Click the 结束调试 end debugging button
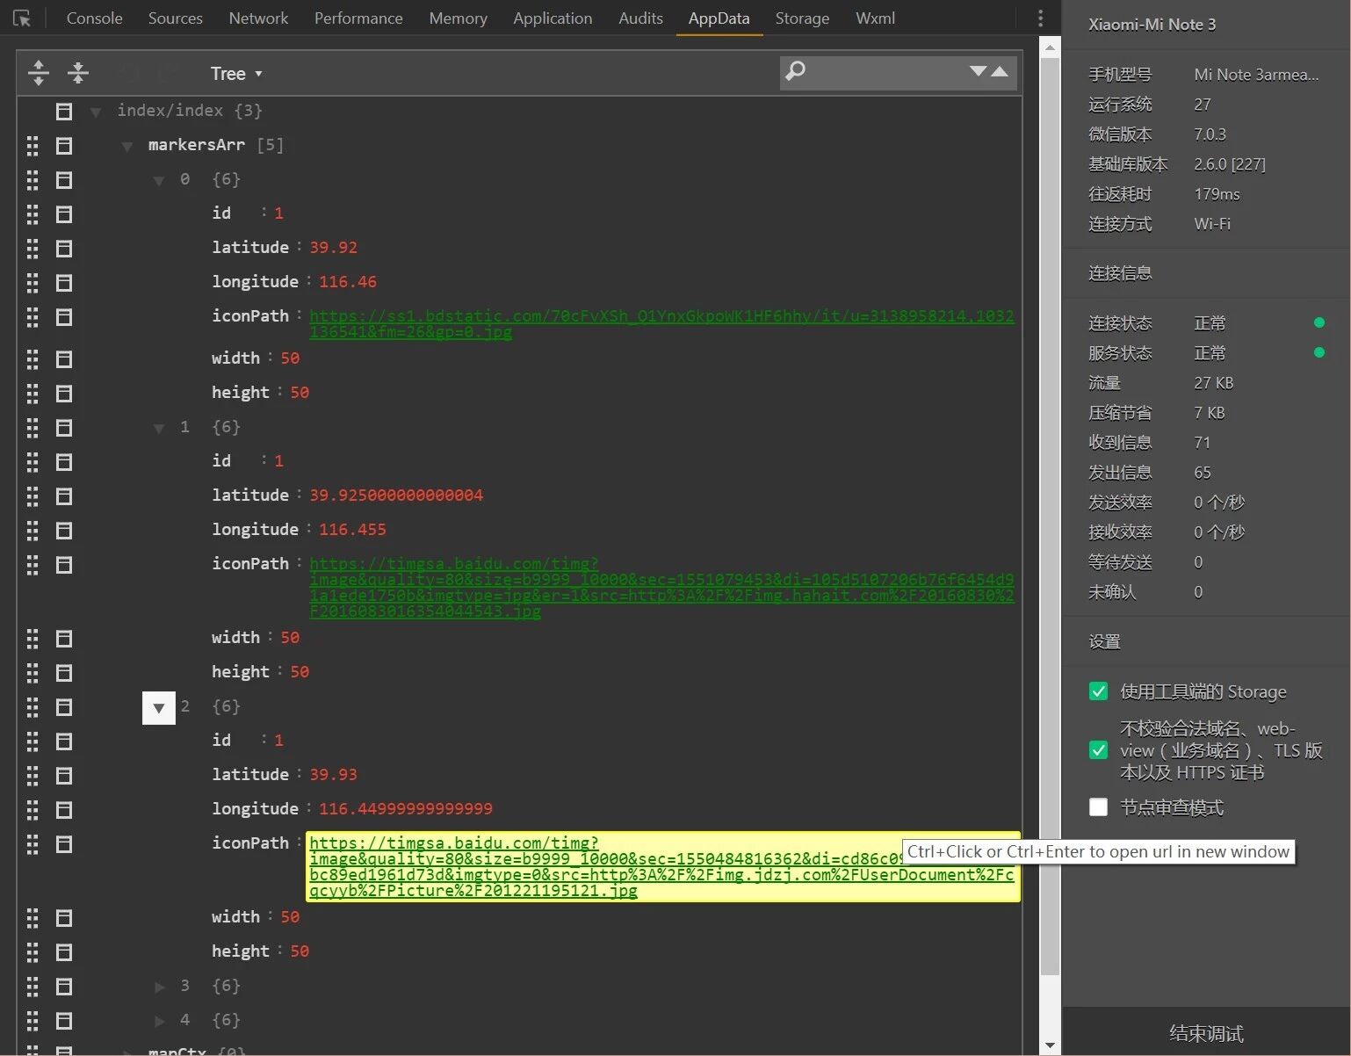1351x1056 pixels. coord(1206,1032)
